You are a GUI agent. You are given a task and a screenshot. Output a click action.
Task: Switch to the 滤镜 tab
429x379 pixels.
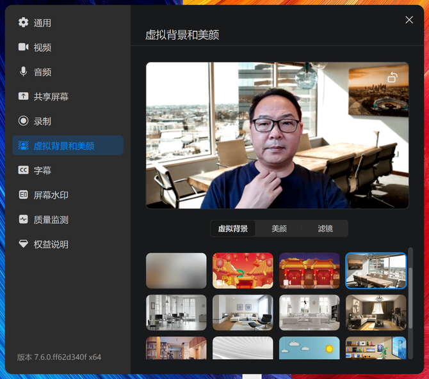pos(325,228)
